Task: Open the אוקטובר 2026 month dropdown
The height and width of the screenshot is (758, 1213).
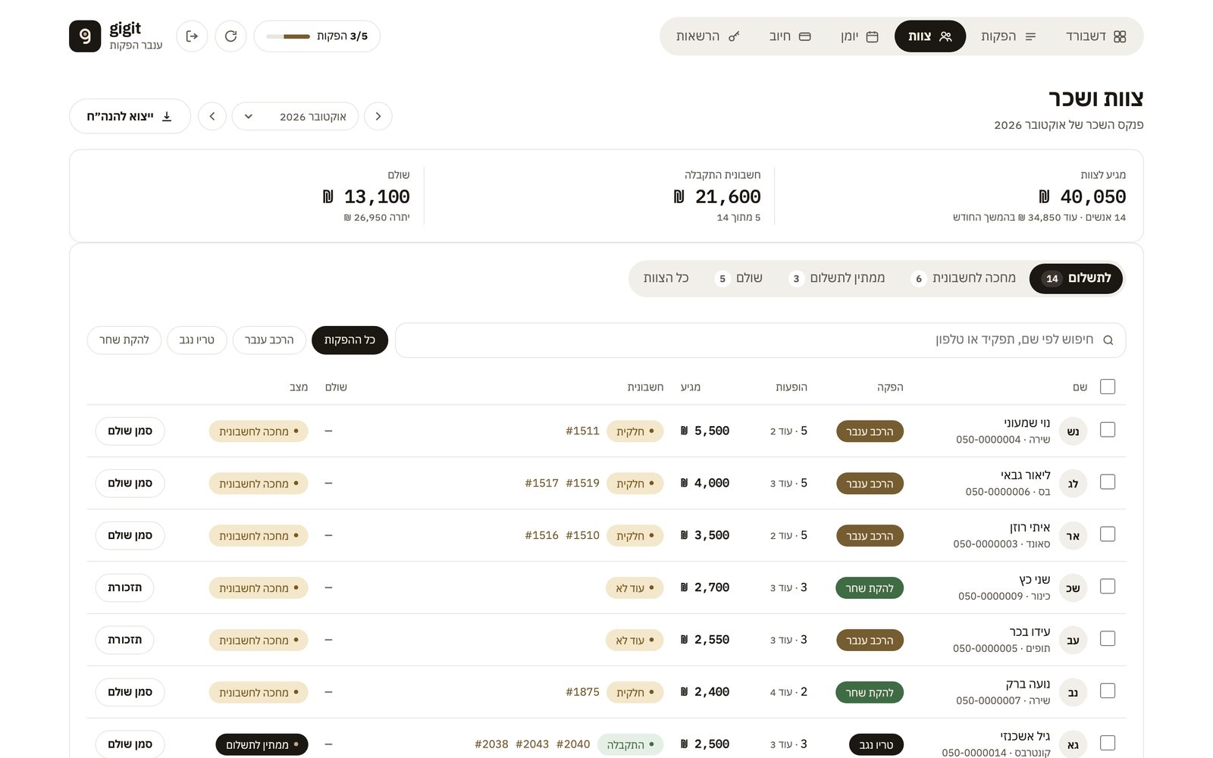Action: 295,117
